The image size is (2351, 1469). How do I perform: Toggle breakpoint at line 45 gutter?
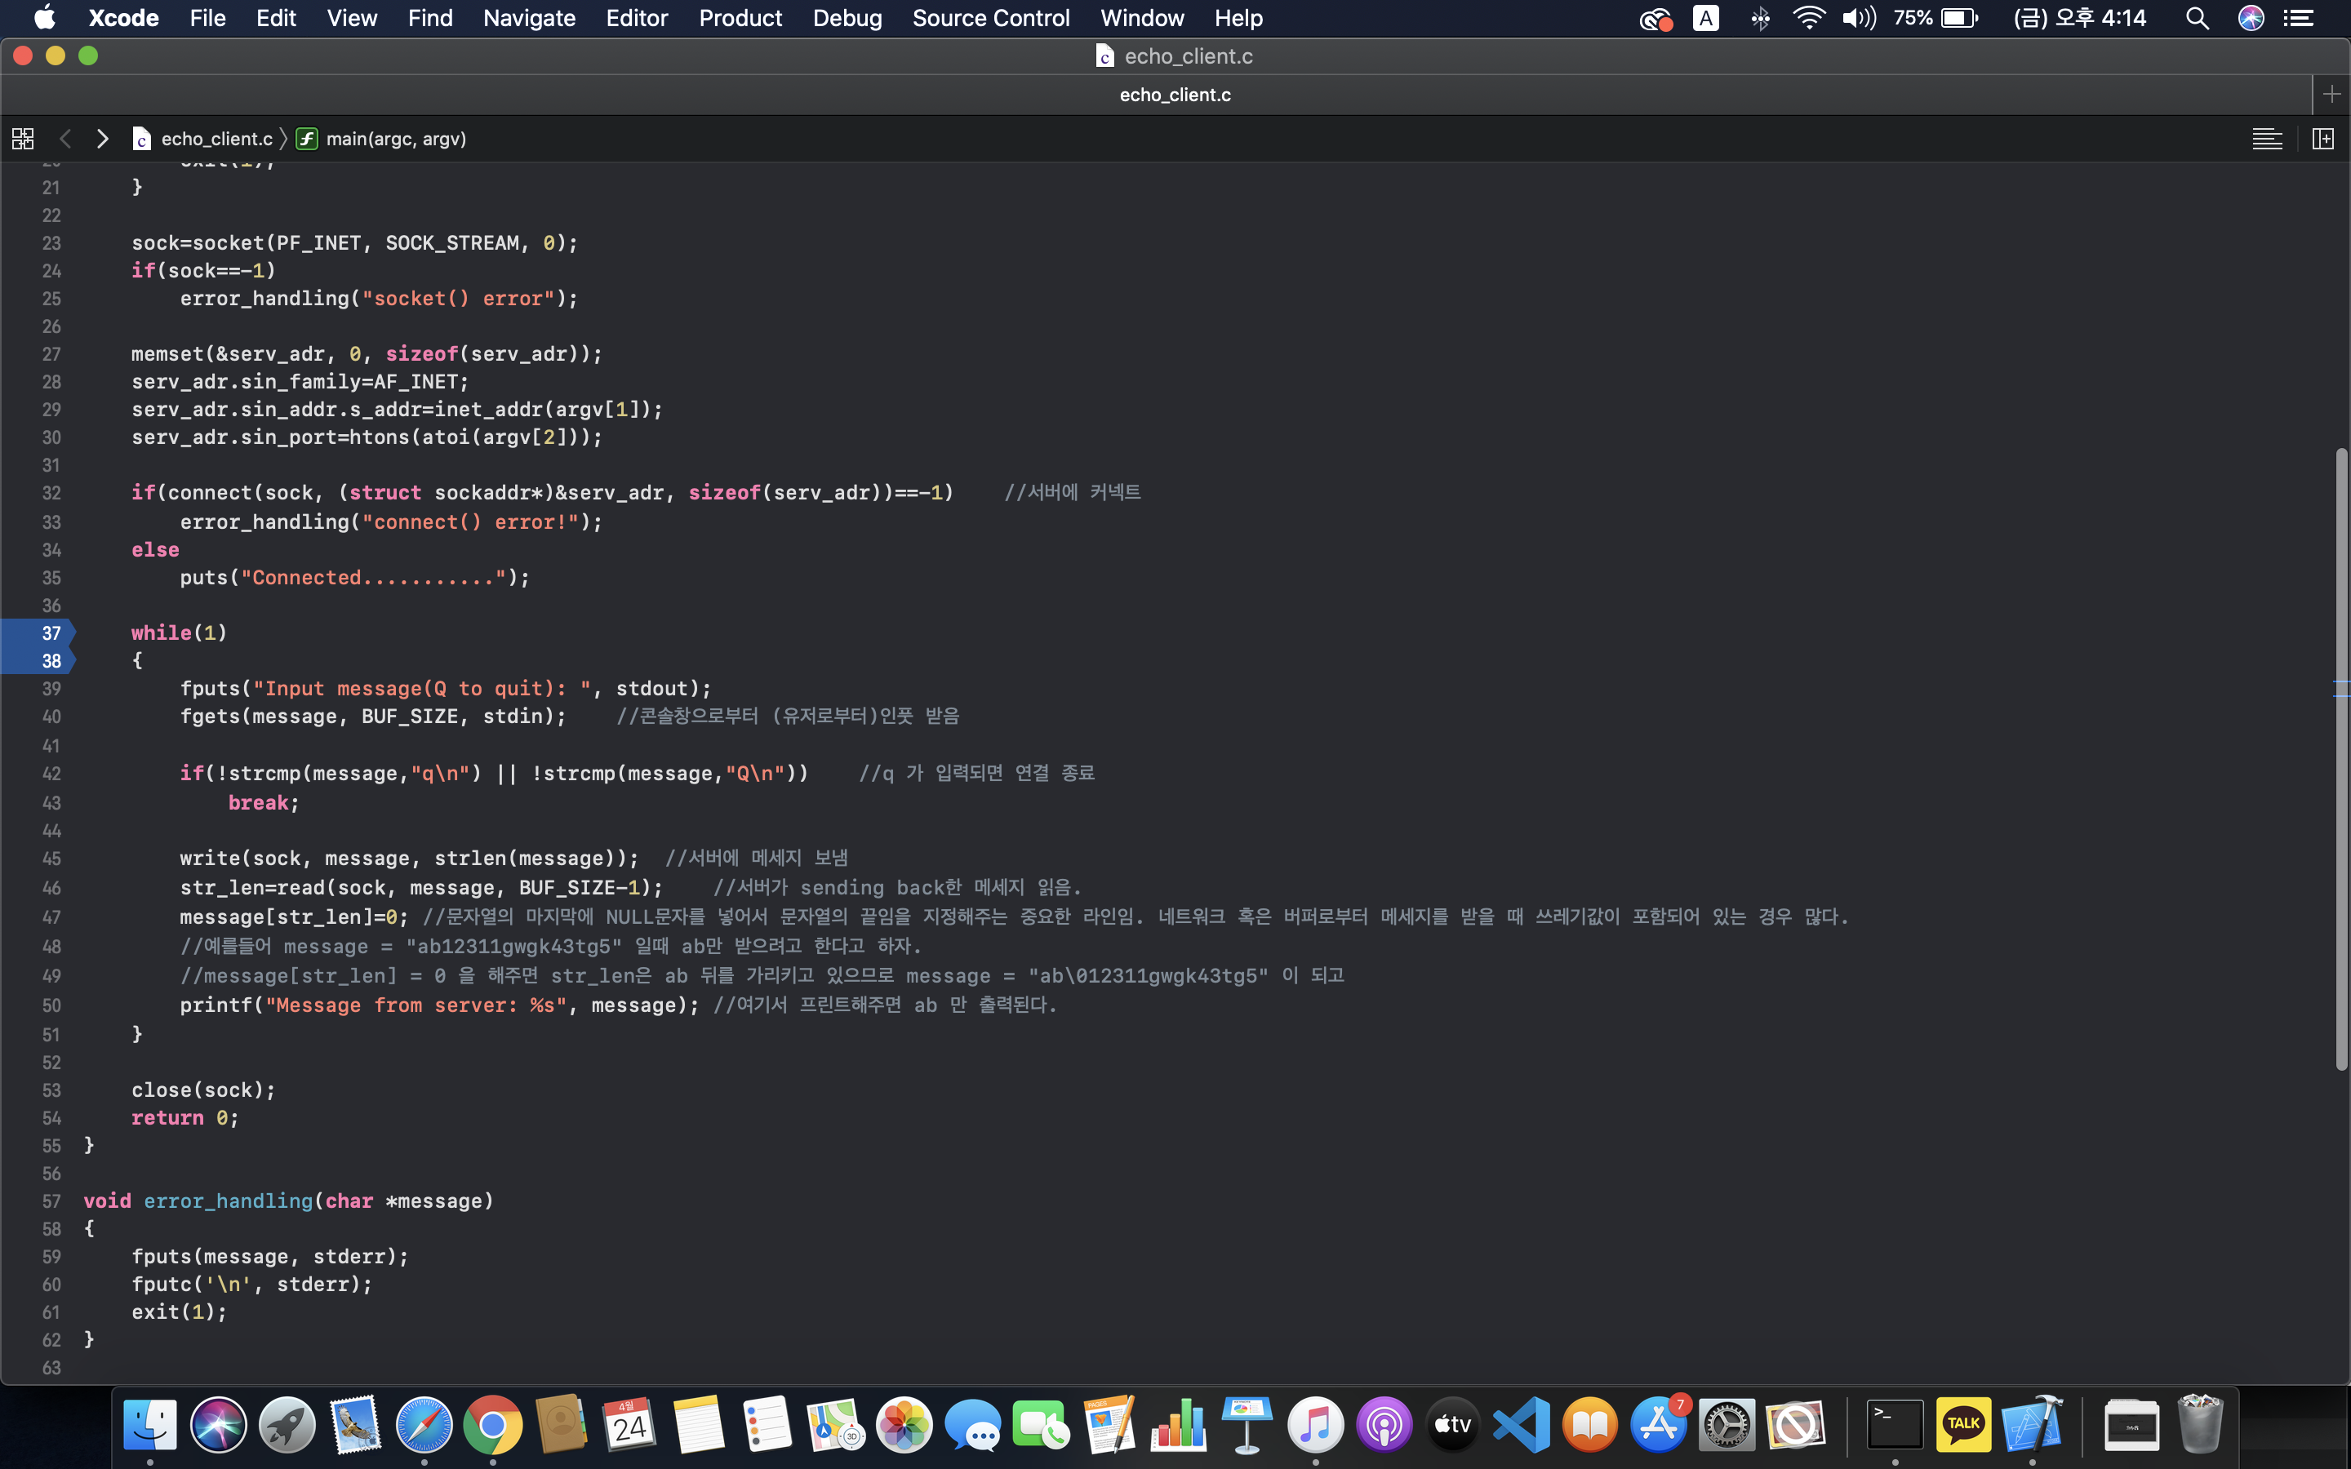[51, 859]
